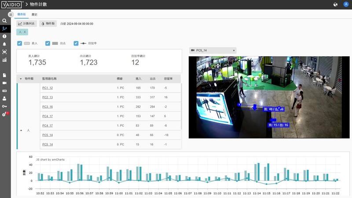This screenshot has height=198, width=352.
Task: Open the bar chart statistics sidebar icon
Action: tap(4, 60)
